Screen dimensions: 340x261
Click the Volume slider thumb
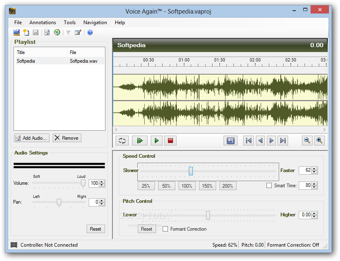83,183
